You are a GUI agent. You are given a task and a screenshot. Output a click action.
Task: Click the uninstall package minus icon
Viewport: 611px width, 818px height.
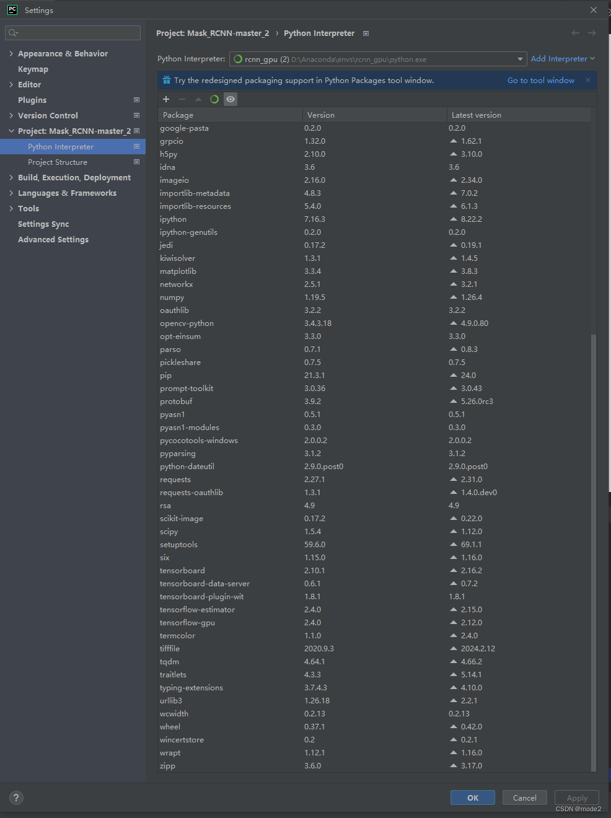(182, 99)
